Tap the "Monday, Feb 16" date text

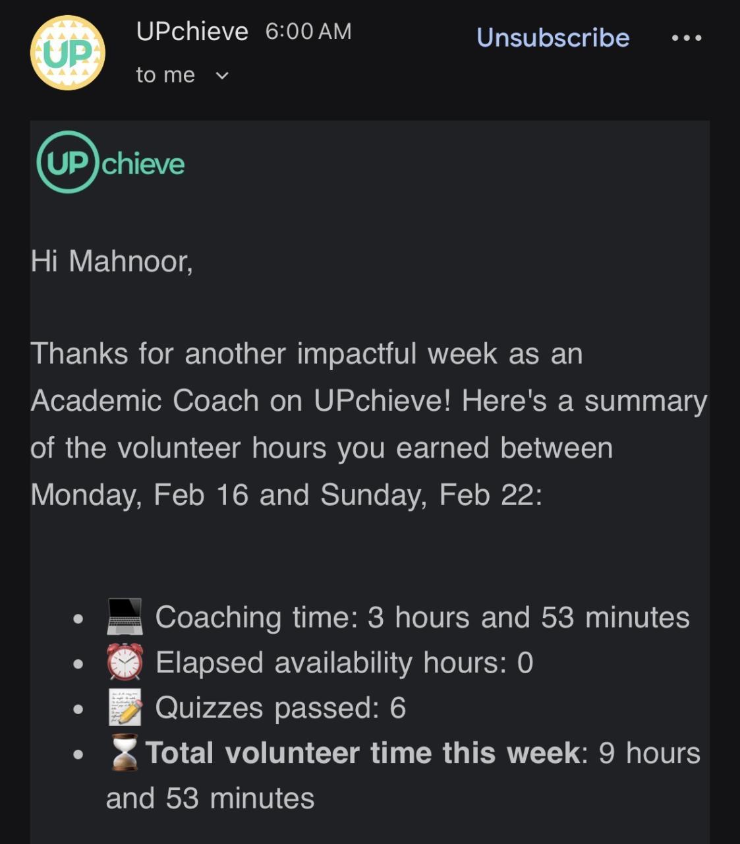[x=139, y=495]
